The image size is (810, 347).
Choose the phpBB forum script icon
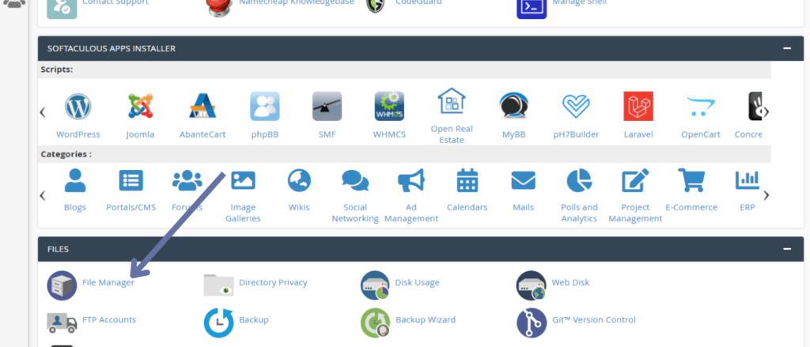coord(265,107)
